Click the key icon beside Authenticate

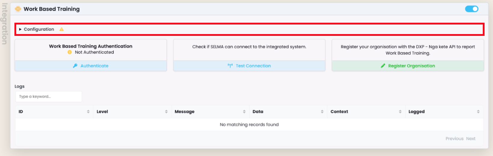[x=75, y=66]
